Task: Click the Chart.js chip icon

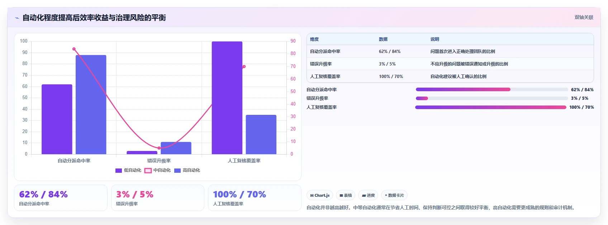Action: [x=312, y=195]
